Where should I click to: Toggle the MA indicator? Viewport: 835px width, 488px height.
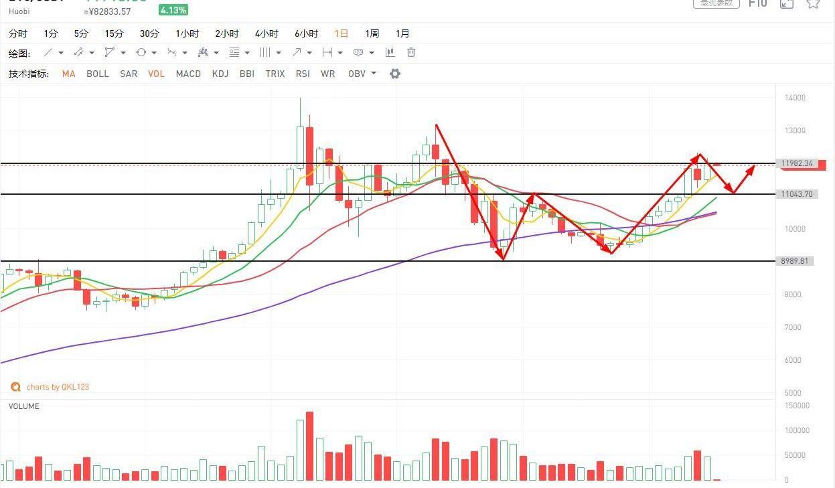click(x=68, y=74)
